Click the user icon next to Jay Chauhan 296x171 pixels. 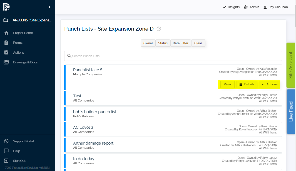265,7
